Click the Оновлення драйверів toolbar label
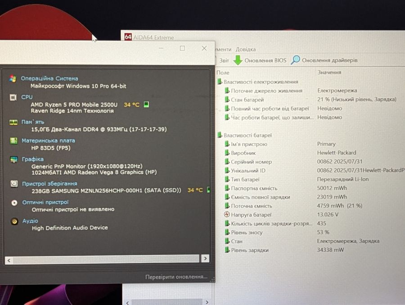Screen dimensions: 405x305 (329, 60)
